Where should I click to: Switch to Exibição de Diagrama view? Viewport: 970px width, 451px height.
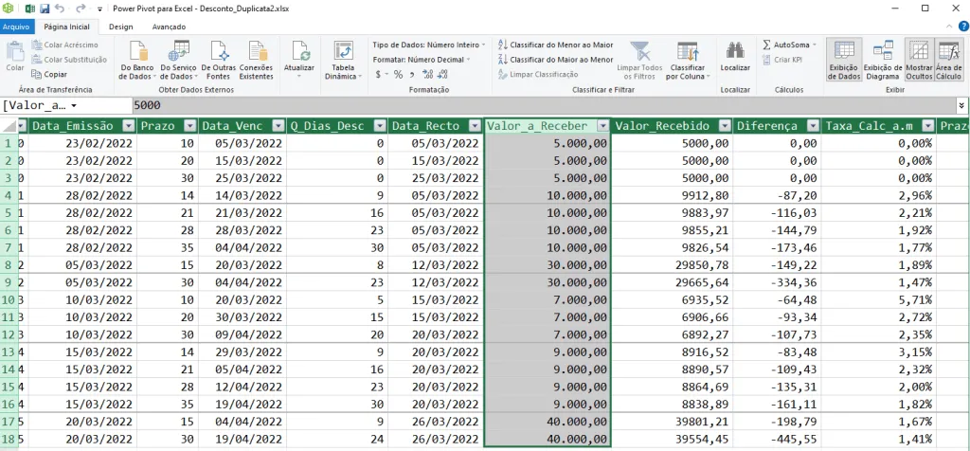882,60
